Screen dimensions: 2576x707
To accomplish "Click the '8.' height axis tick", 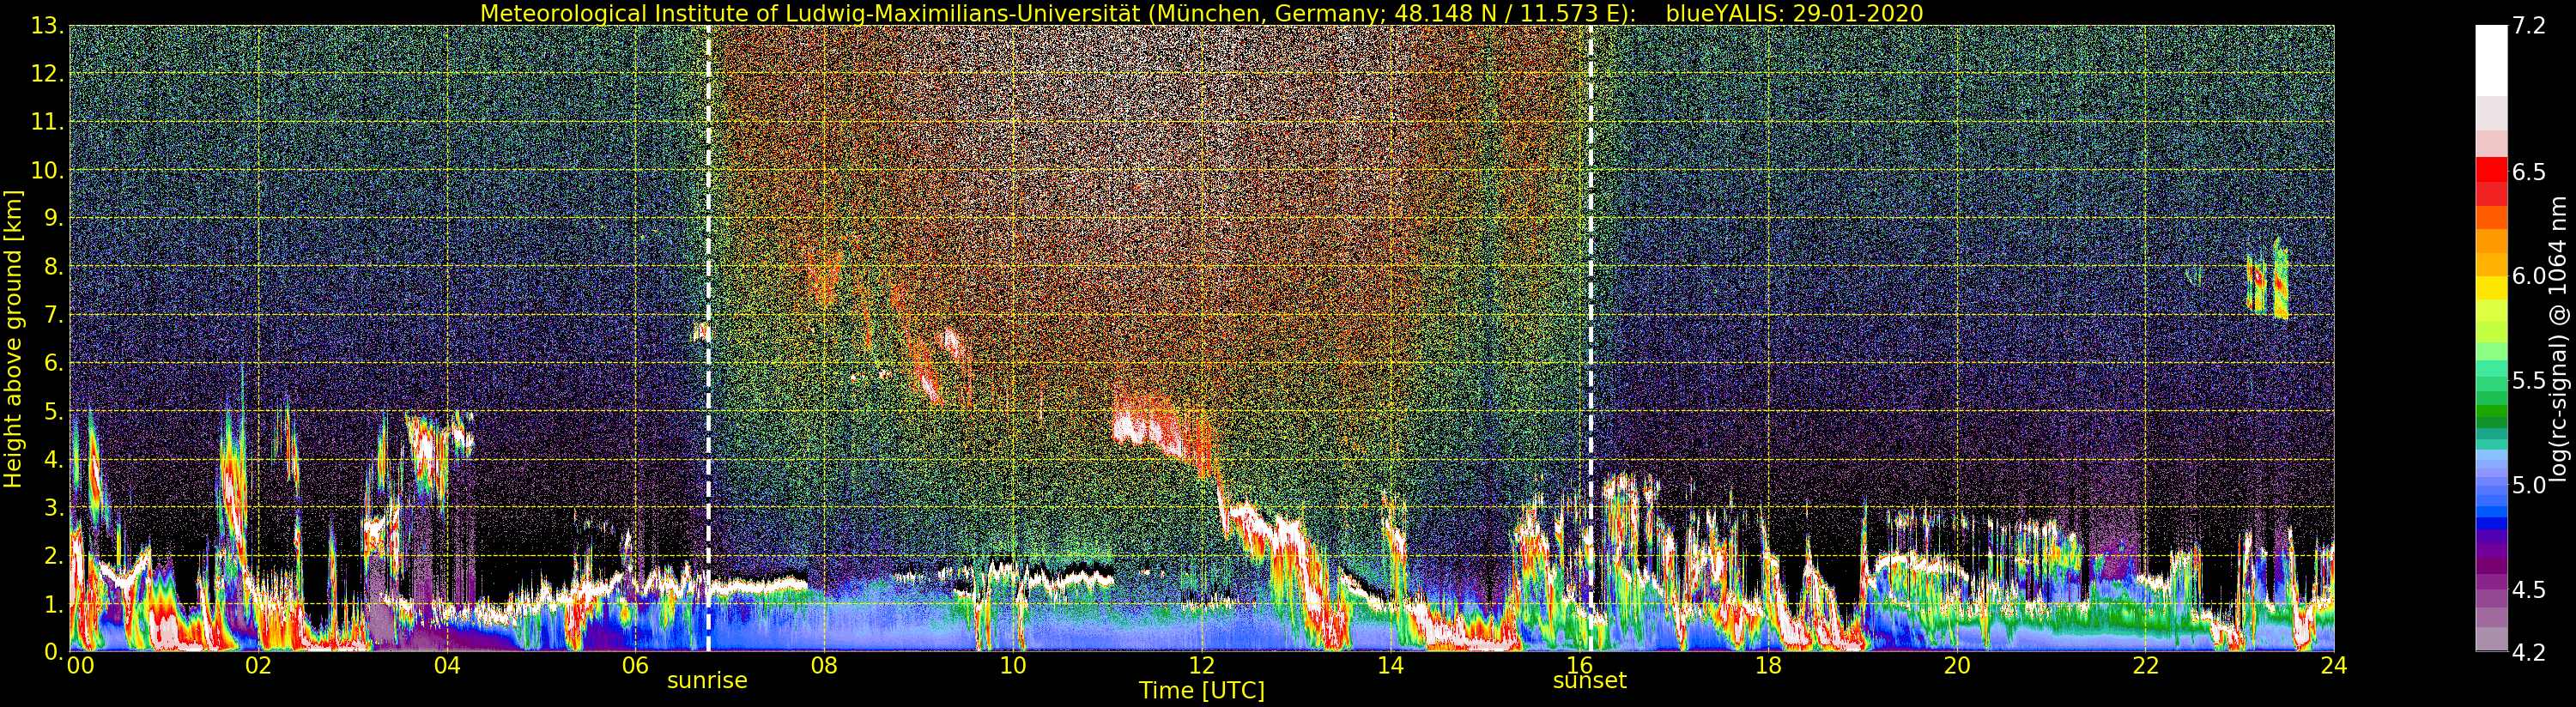I will point(54,266).
